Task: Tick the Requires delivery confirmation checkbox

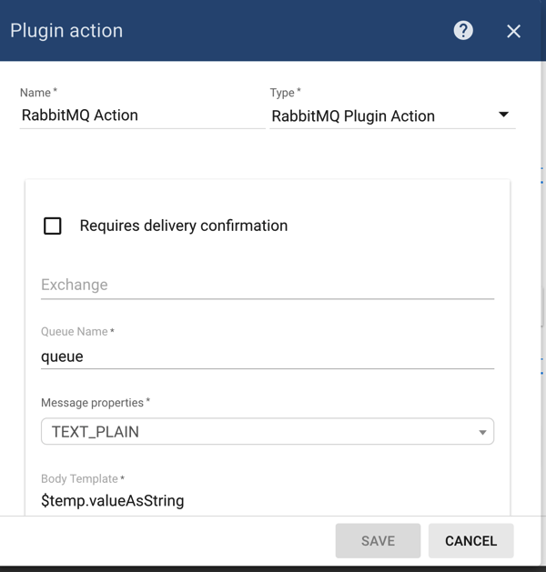Action: (x=53, y=226)
